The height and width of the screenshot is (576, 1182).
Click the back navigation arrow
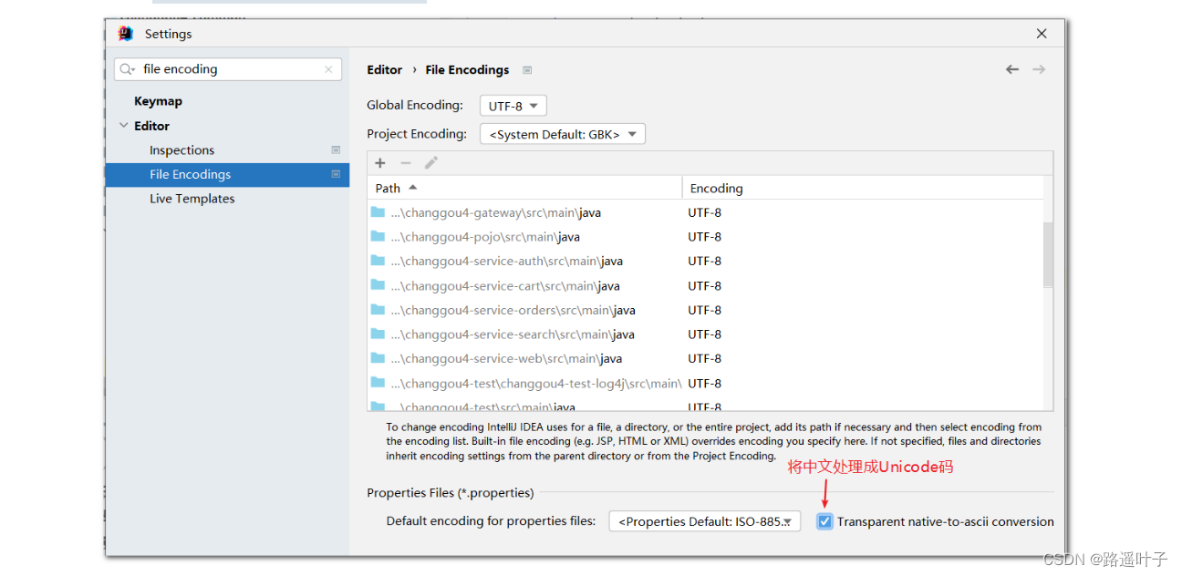[x=1012, y=68]
